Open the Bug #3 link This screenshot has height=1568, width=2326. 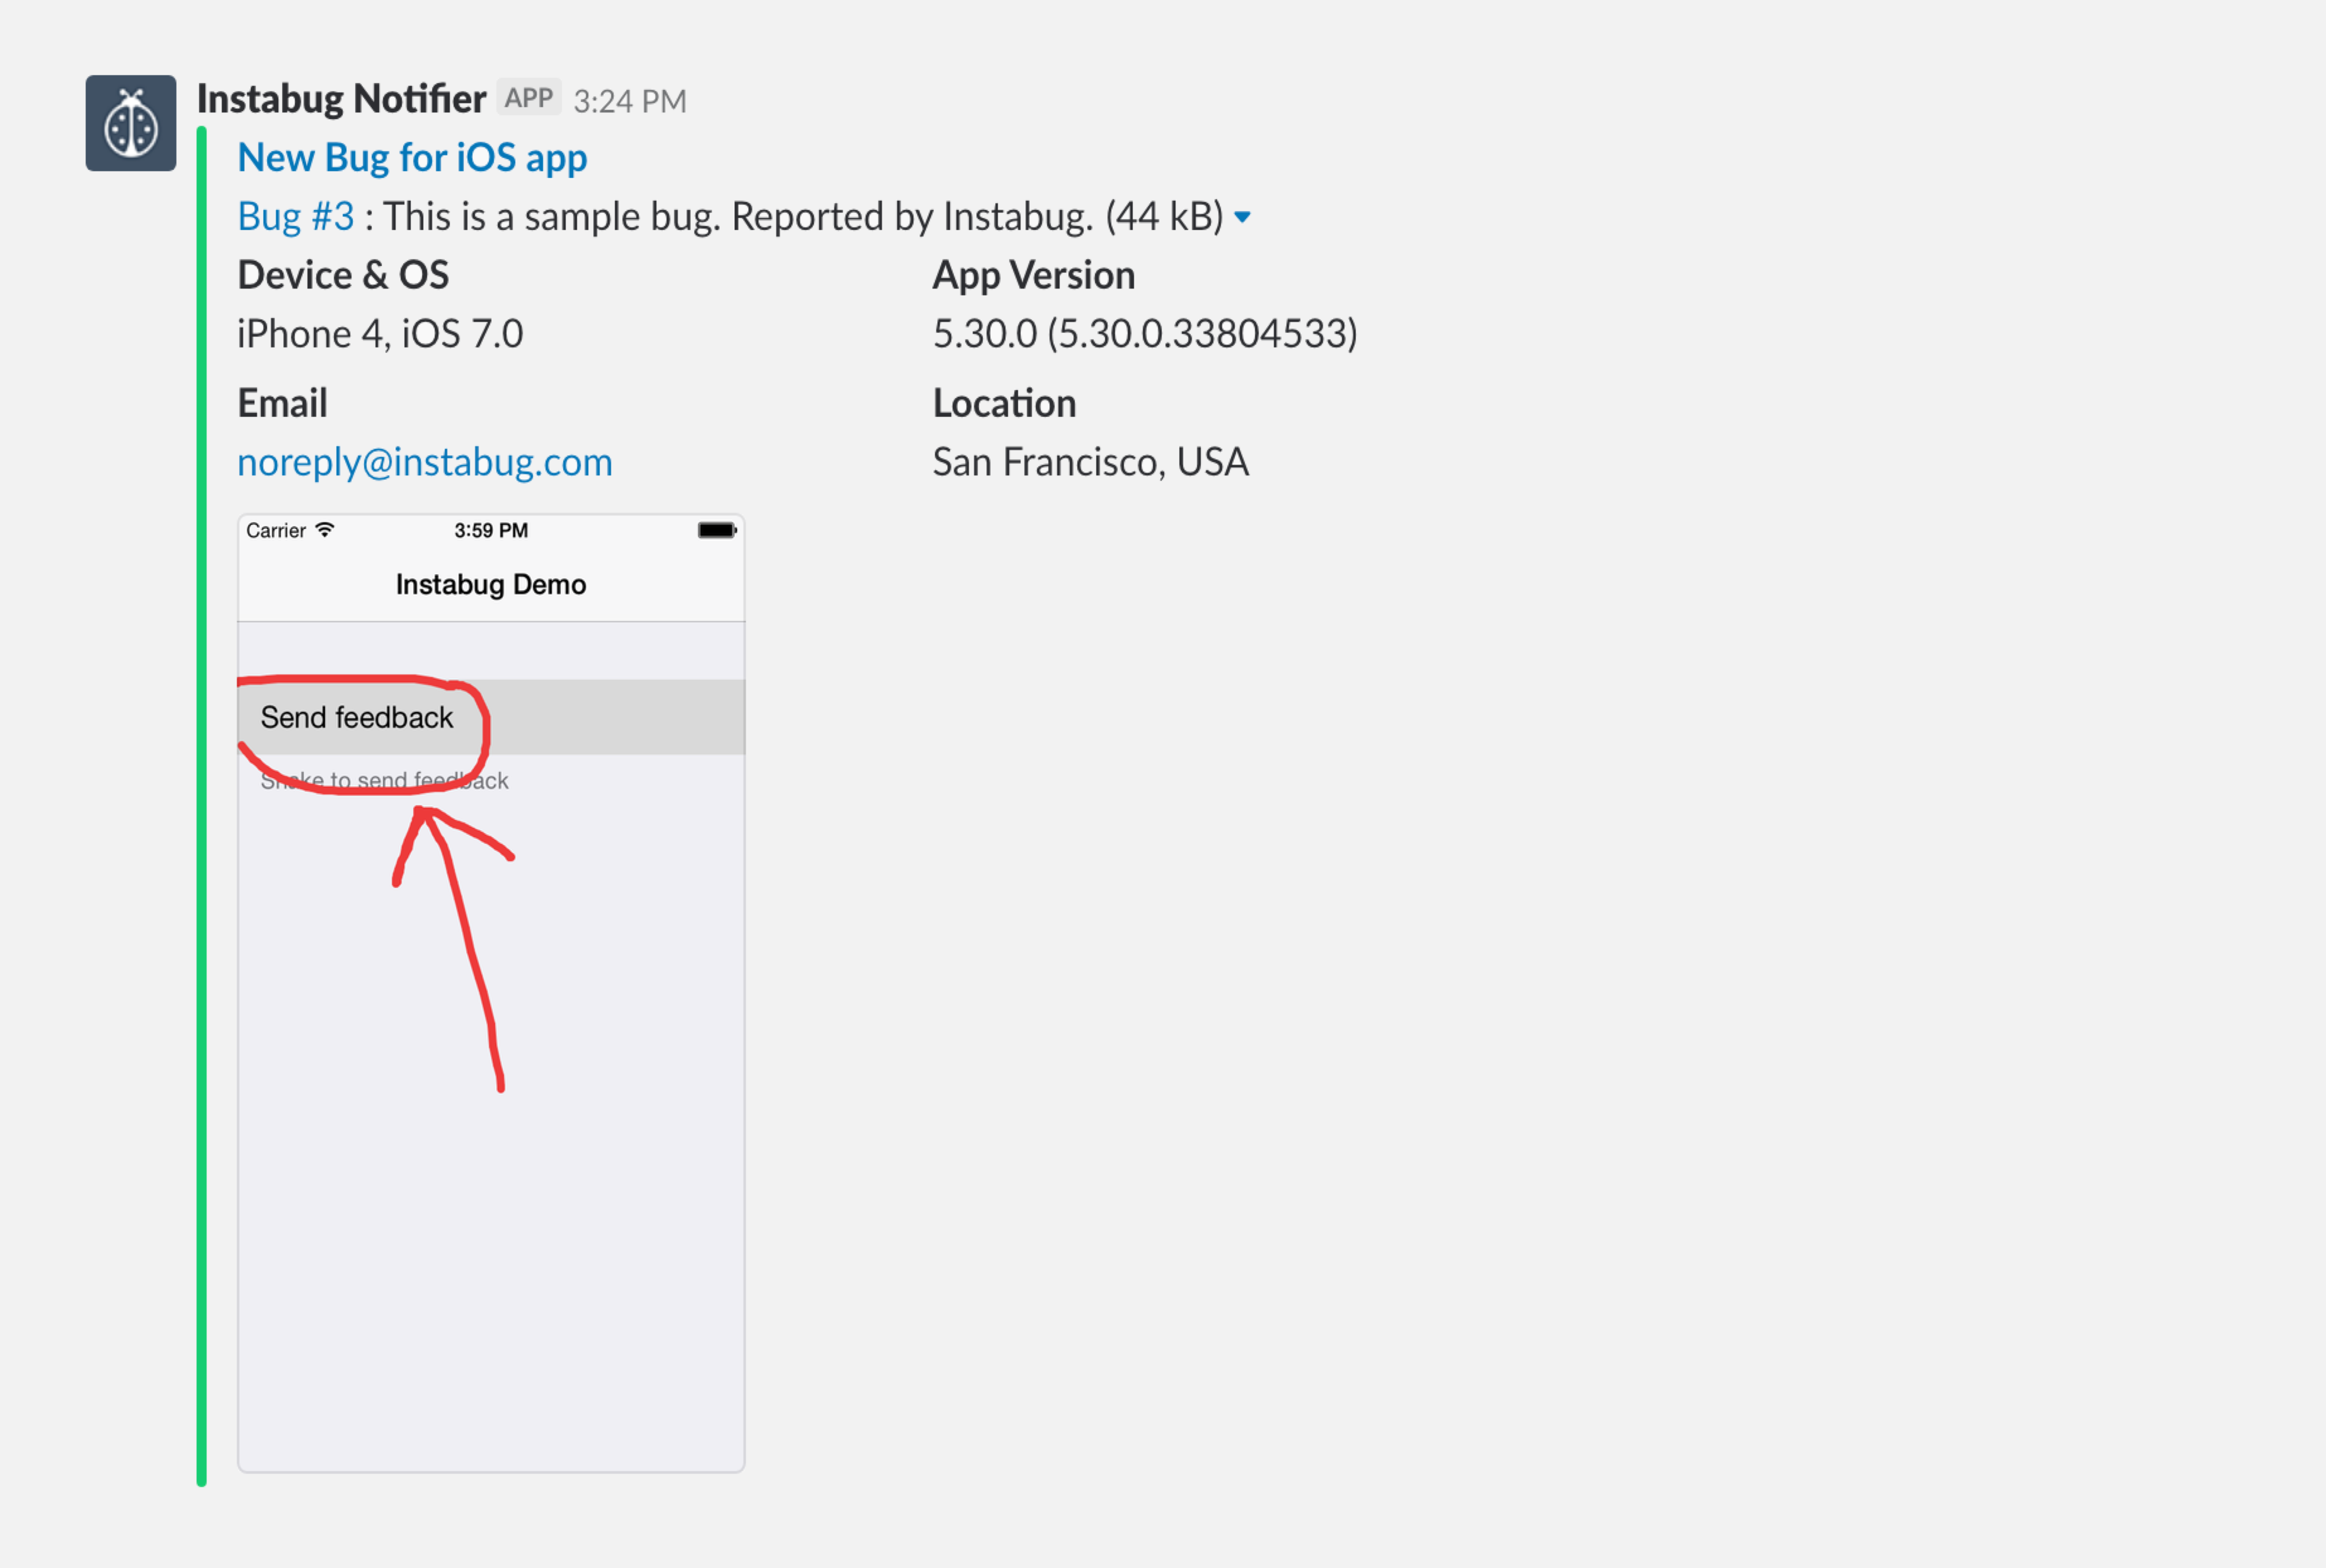pos(295,216)
